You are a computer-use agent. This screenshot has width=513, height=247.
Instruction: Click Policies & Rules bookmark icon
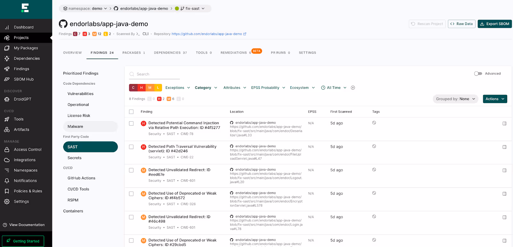click(x=7, y=191)
